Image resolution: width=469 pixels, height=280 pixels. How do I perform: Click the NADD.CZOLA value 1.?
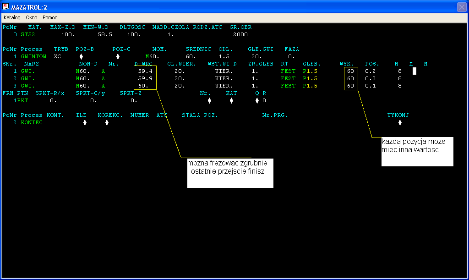(170, 34)
